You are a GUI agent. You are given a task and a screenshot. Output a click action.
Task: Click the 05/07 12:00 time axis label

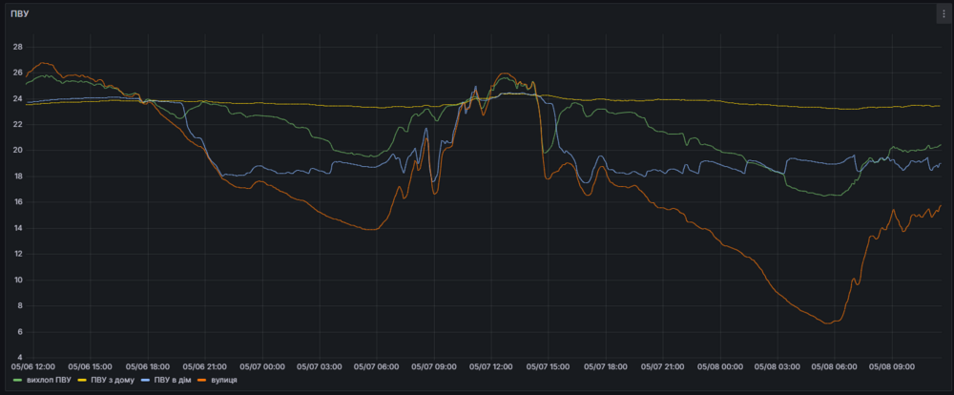[x=490, y=365]
